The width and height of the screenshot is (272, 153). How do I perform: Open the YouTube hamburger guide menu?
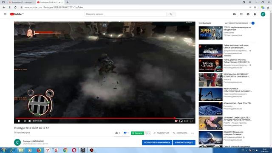(5, 14)
